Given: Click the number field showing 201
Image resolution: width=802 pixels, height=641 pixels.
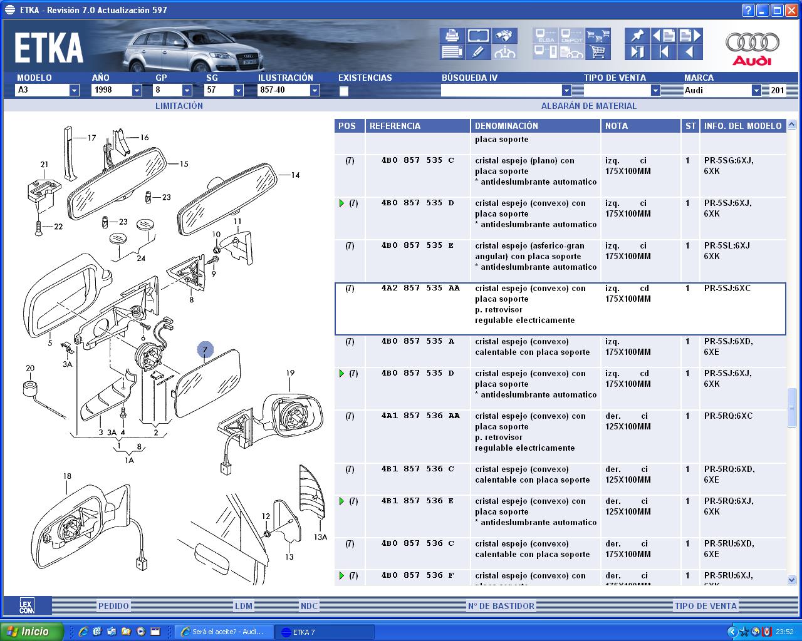Looking at the screenshot, I should pos(777,90).
